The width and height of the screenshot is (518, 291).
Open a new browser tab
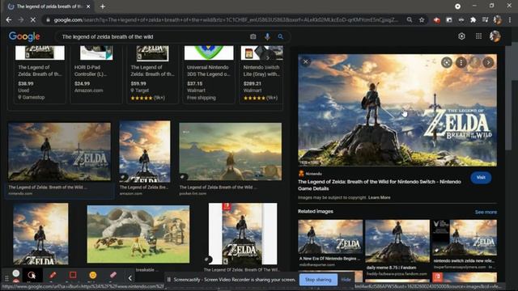click(103, 6)
